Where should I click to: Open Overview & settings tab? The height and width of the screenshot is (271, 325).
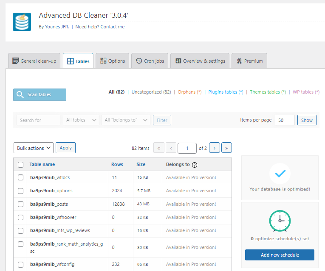click(x=200, y=61)
